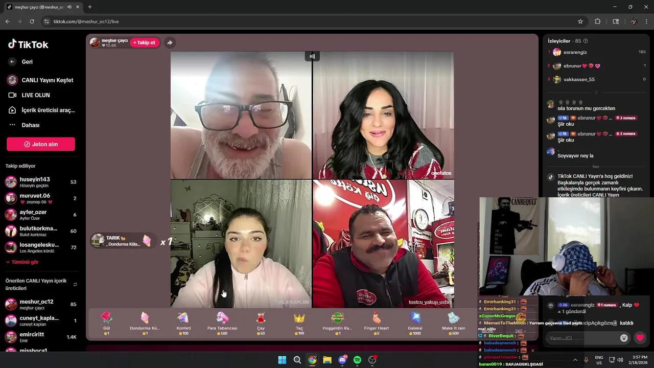Expand the viewer ranking chevron
Image resolution: width=654 pixels, height=368 pixels.
[x=596, y=92]
